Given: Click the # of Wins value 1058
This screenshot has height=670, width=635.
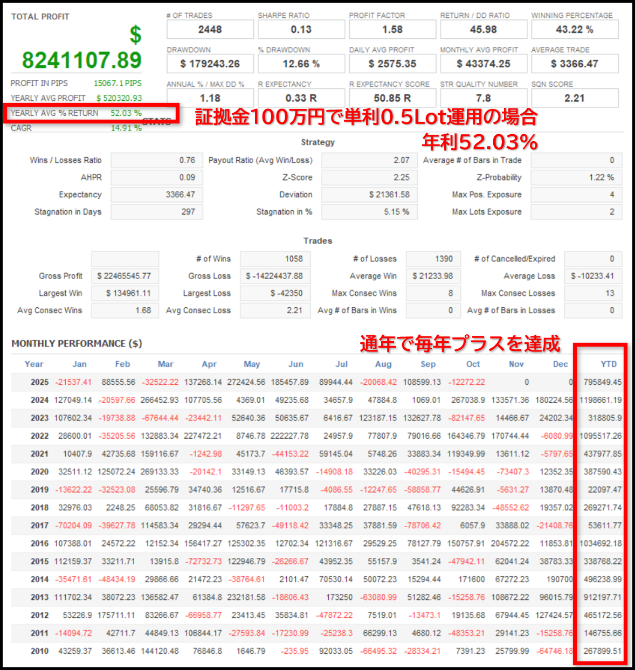Looking at the screenshot, I should (x=275, y=259).
